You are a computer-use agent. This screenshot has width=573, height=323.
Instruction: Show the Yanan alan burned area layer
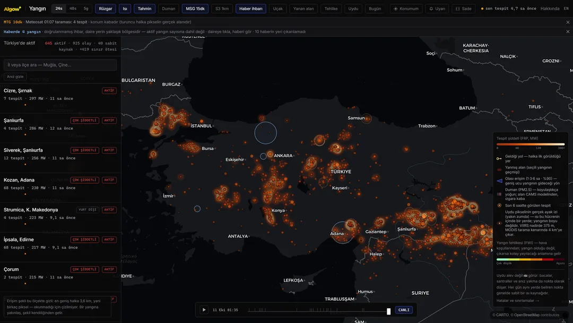303,8
